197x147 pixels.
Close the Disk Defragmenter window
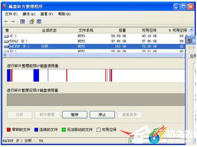[x=191, y=7]
